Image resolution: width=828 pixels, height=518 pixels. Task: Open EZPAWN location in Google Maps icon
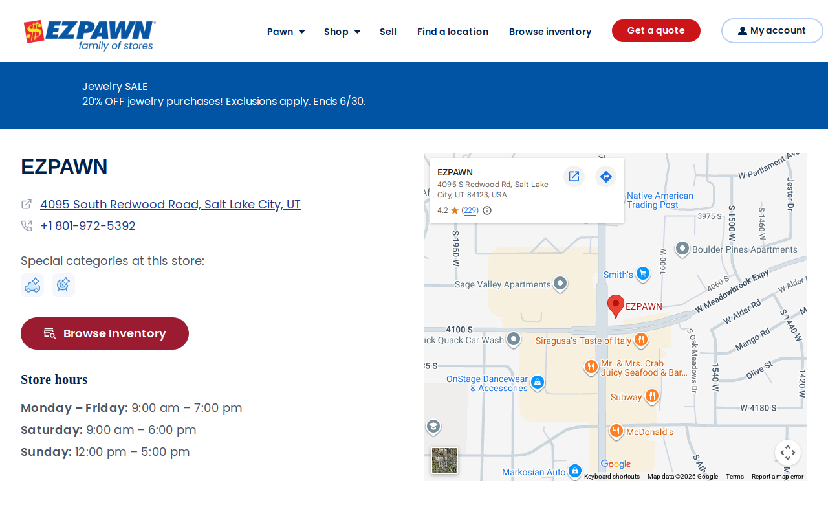tap(574, 176)
